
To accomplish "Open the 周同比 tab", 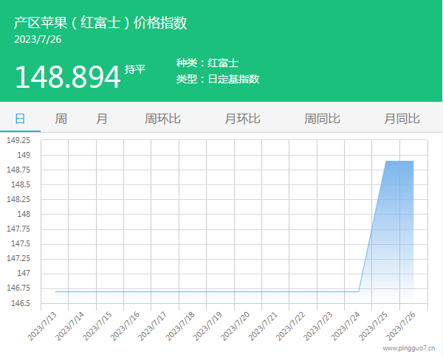I will click(x=322, y=119).
